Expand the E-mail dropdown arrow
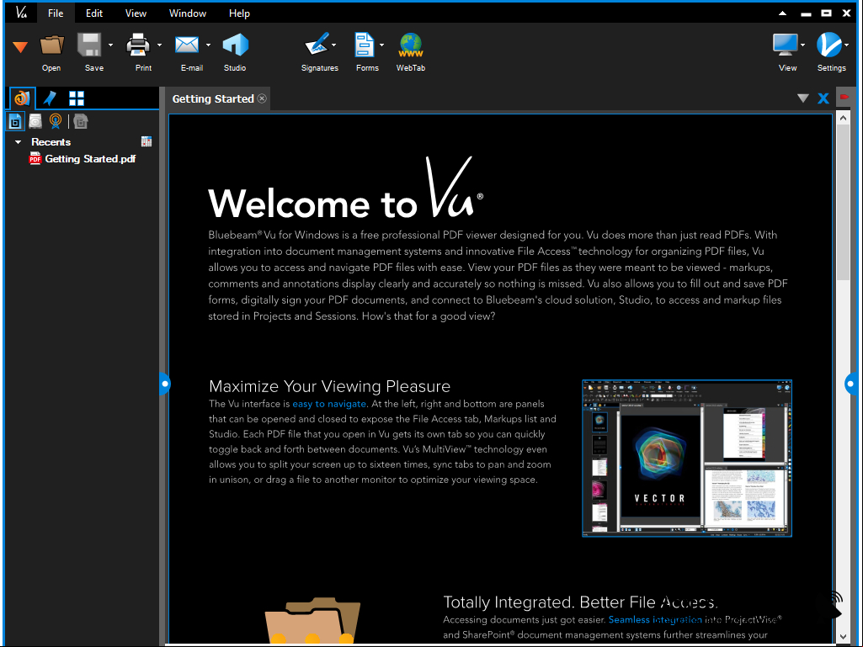863x647 pixels. tap(208, 45)
